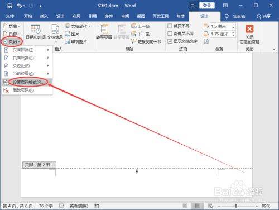Open the 页眉 header dropdown
279x210 pixels.
click(12, 26)
